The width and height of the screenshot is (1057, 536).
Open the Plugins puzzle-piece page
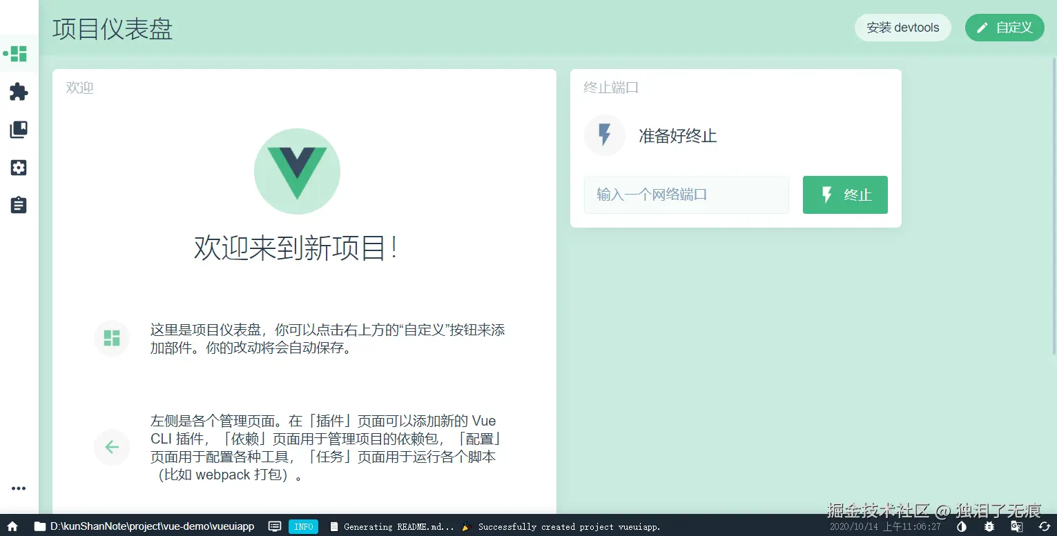click(19, 92)
